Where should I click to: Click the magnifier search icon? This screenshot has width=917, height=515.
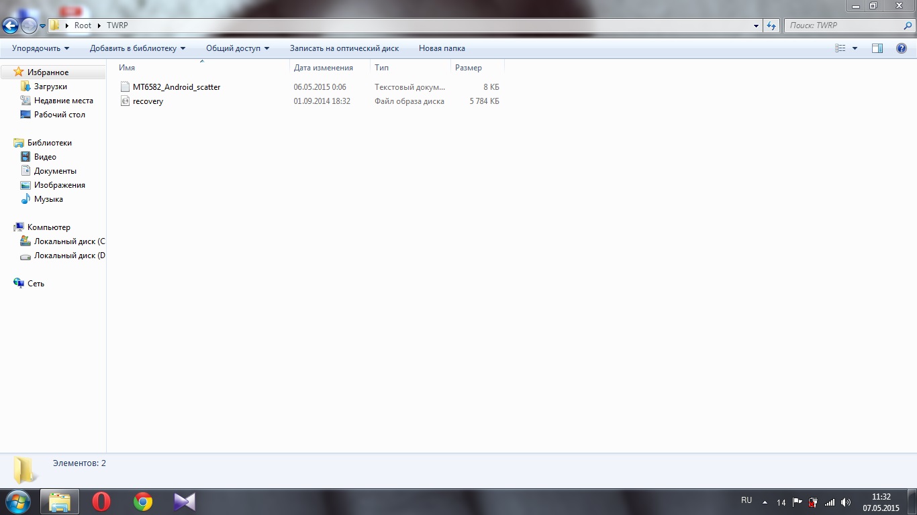[x=908, y=25]
